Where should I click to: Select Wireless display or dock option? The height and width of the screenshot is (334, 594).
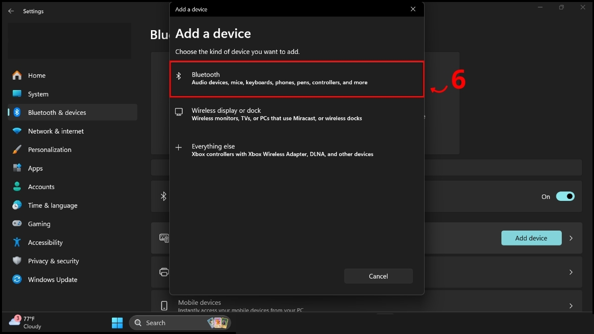click(x=297, y=114)
